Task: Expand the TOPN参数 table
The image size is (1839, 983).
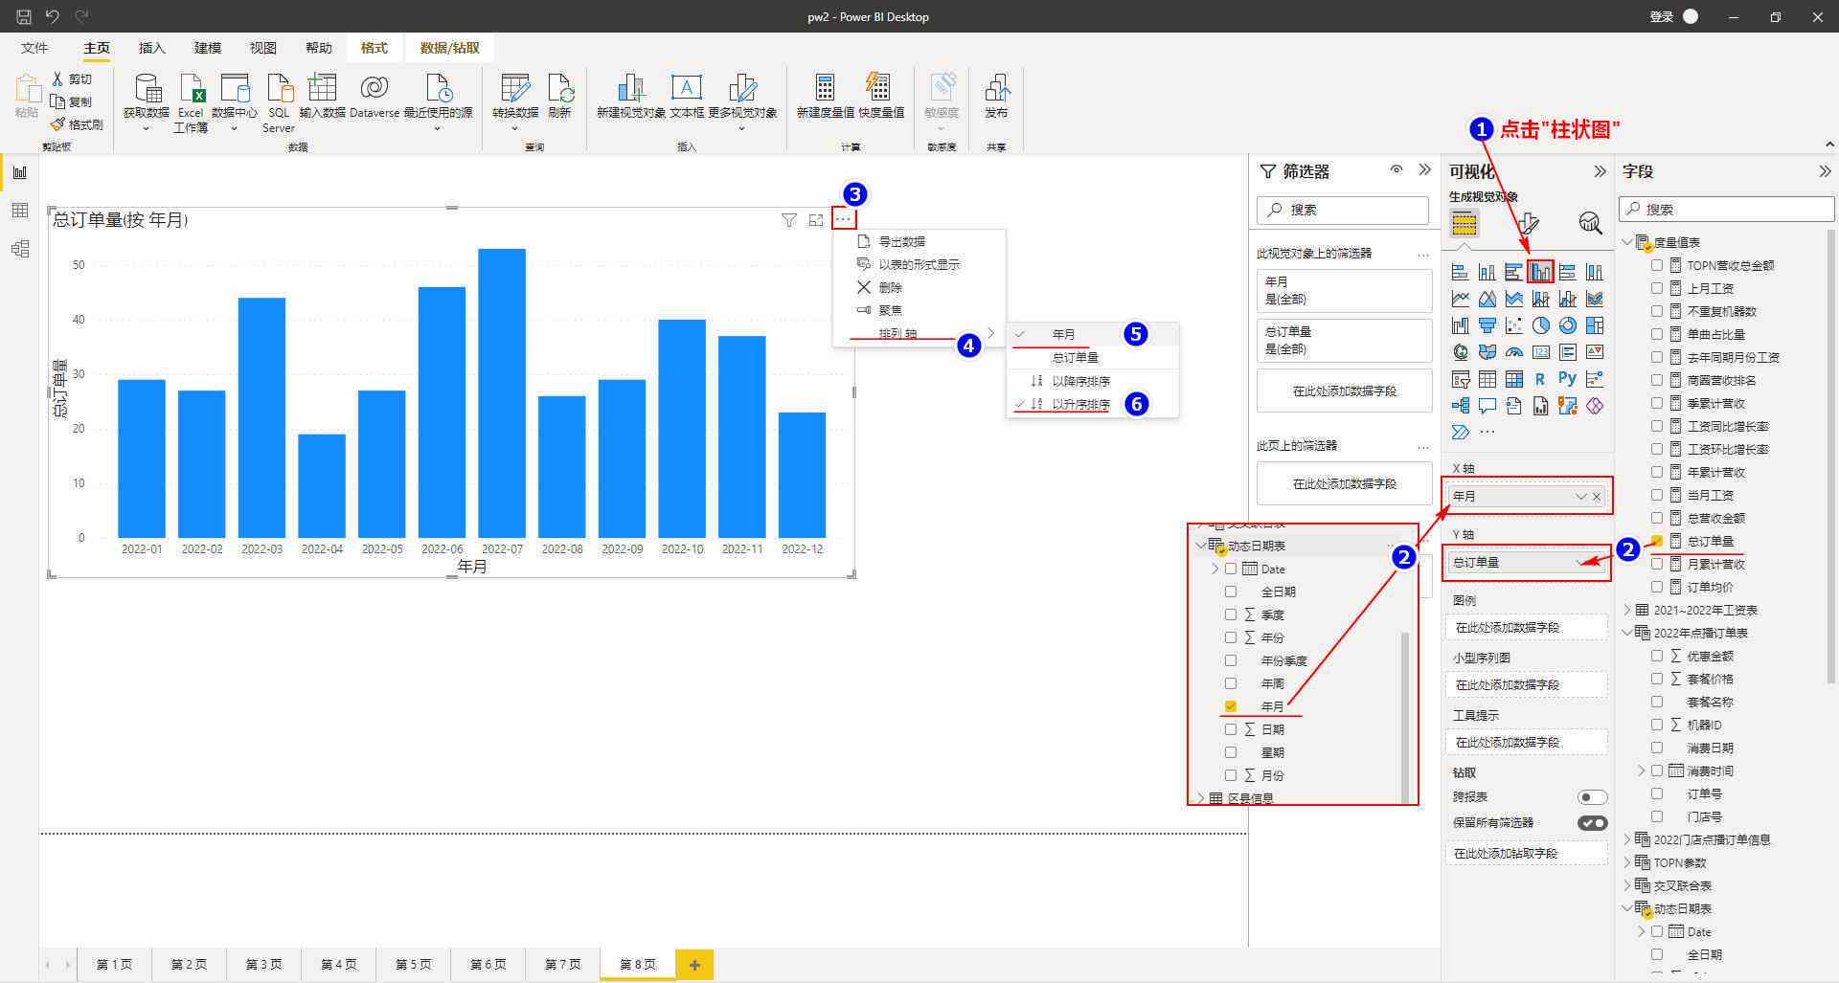Action: point(1627,862)
